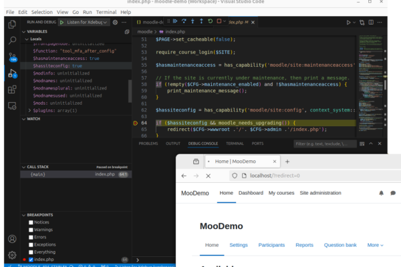401x267 pixels.
Task: Open the Selection menu
Action: [x=42, y=12]
